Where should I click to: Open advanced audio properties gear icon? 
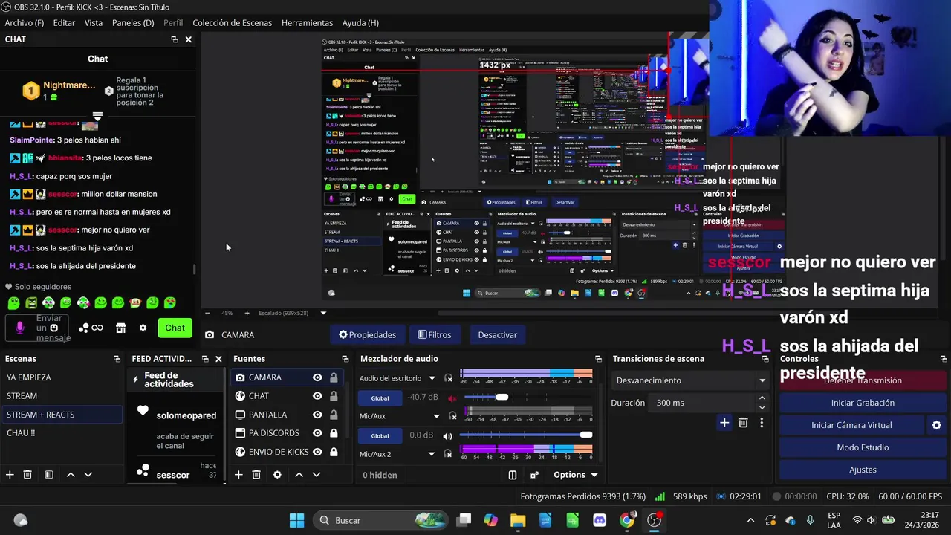pyautogui.click(x=534, y=475)
